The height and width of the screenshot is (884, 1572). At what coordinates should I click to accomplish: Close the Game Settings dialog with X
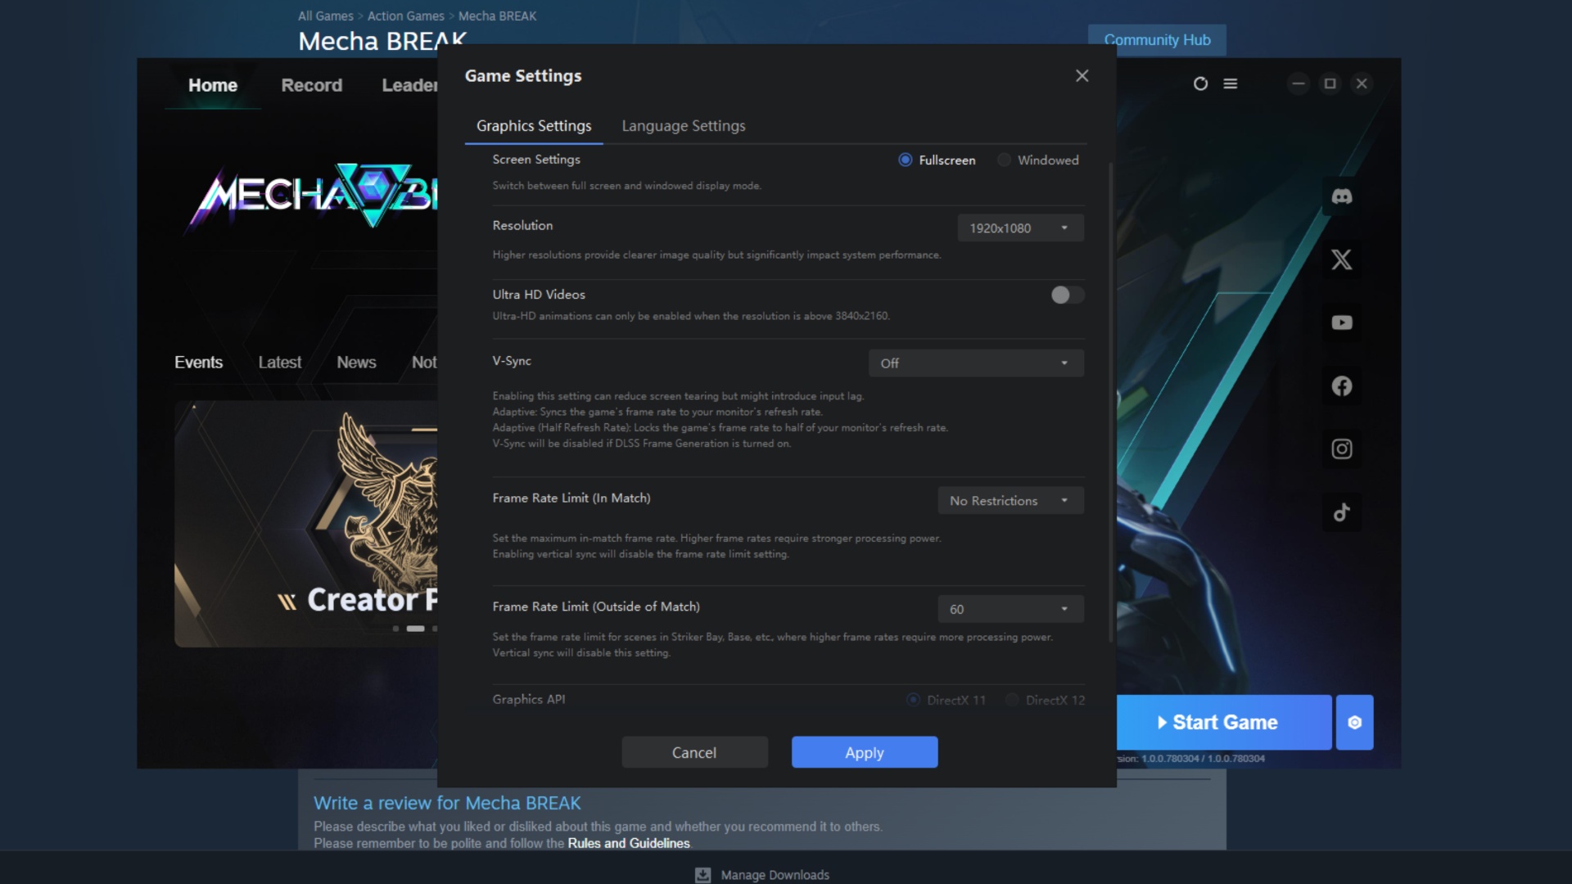coord(1082,75)
